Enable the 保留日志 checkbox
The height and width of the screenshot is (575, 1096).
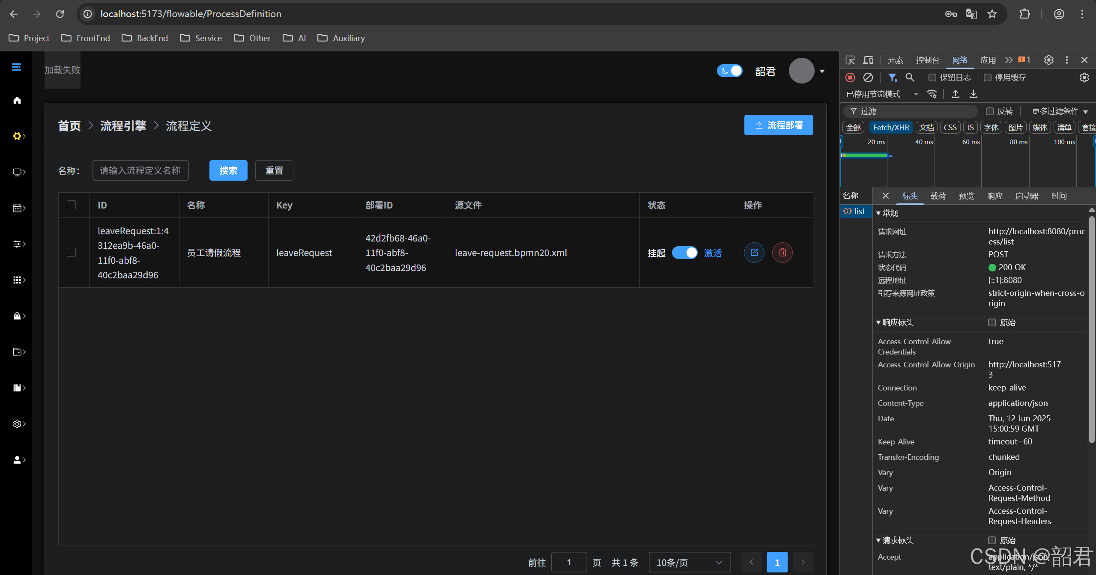pos(932,77)
